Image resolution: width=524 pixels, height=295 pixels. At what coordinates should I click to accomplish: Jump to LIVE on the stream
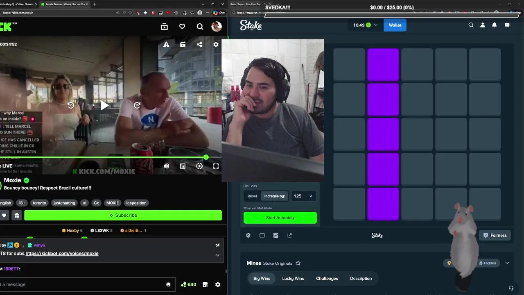7,166
